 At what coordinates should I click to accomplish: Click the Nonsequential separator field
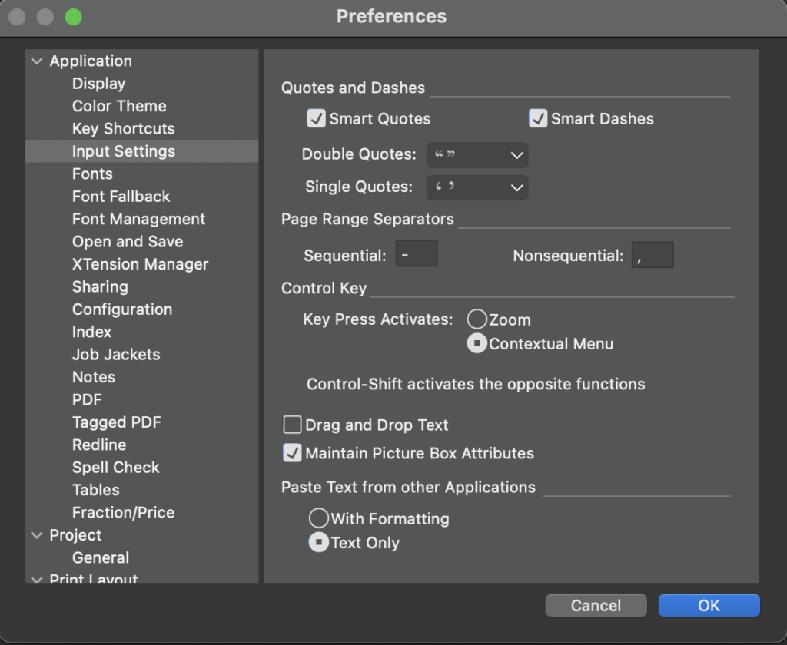point(653,256)
